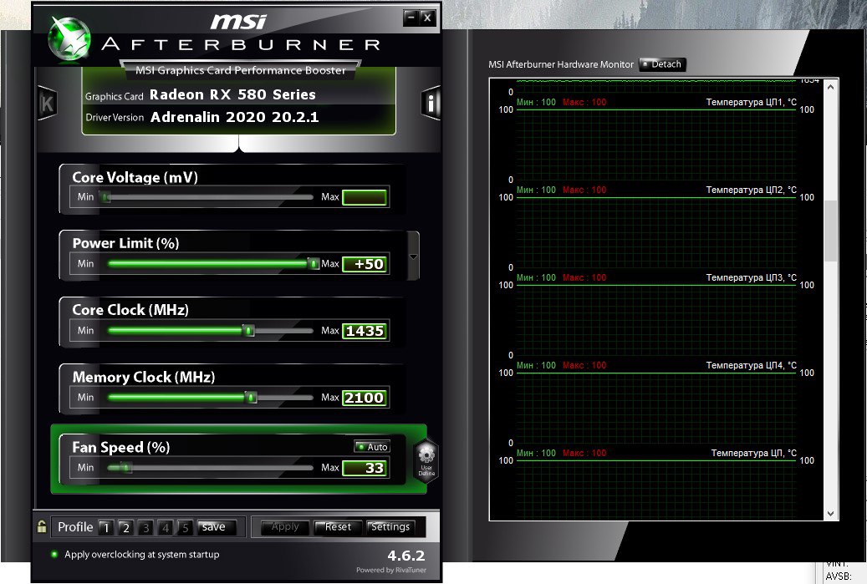Toggle the profile lock padlock icon
This screenshot has height=584, width=867.
pyautogui.click(x=42, y=526)
